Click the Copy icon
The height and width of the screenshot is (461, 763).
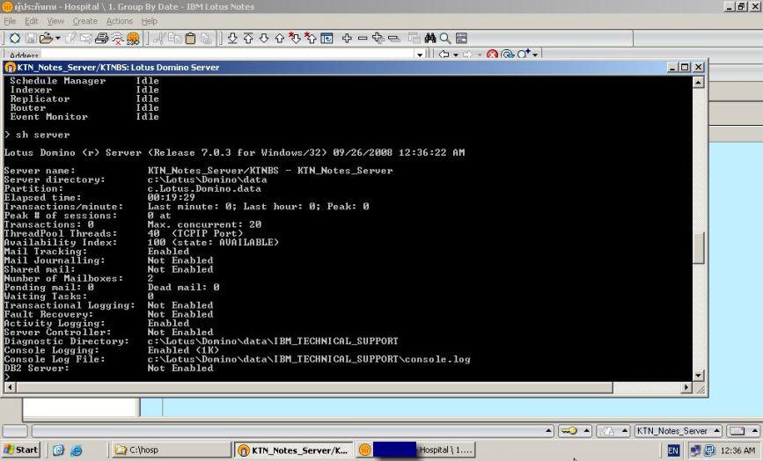(x=174, y=38)
